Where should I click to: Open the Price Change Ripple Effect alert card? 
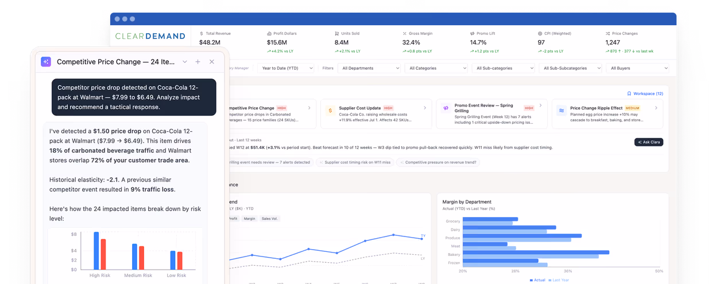[x=607, y=113]
